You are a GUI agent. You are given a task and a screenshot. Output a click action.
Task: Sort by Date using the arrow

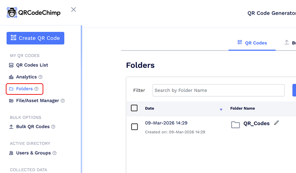tap(221, 109)
